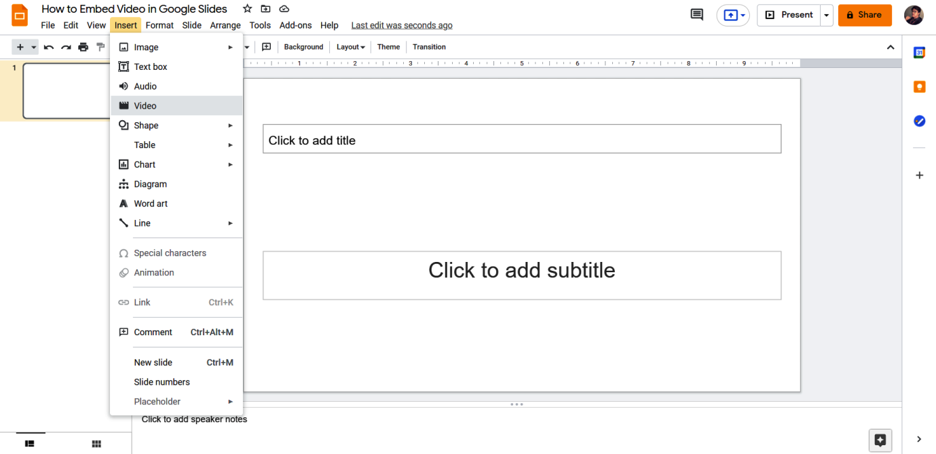Click the Share button
Image resolution: width=936 pixels, height=454 pixels.
click(x=865, y=15)
